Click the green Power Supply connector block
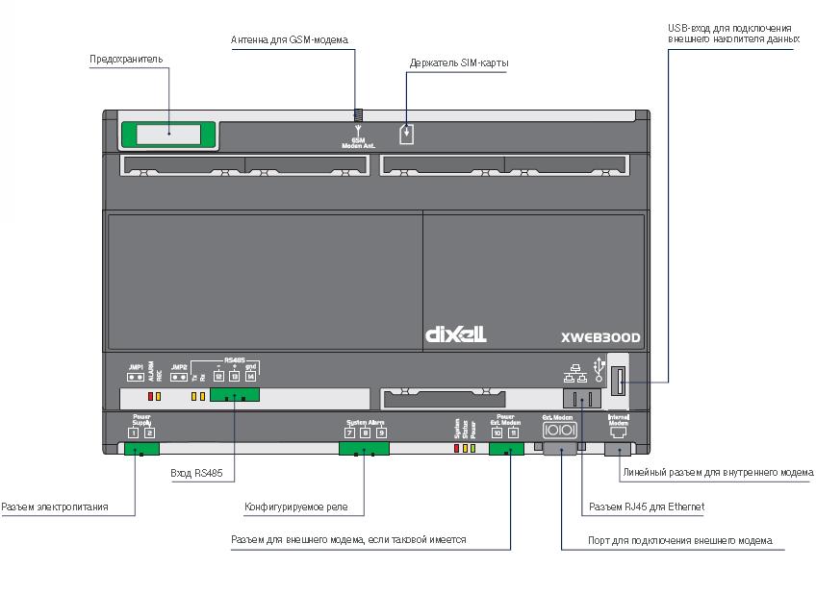Viewport: 816px width, 593px height. point(141,449)
